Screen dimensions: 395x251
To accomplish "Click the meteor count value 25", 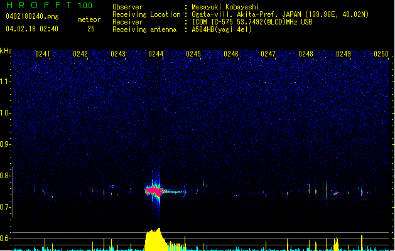I will (91, 29).
